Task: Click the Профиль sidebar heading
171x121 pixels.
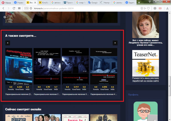Action: 133,95
